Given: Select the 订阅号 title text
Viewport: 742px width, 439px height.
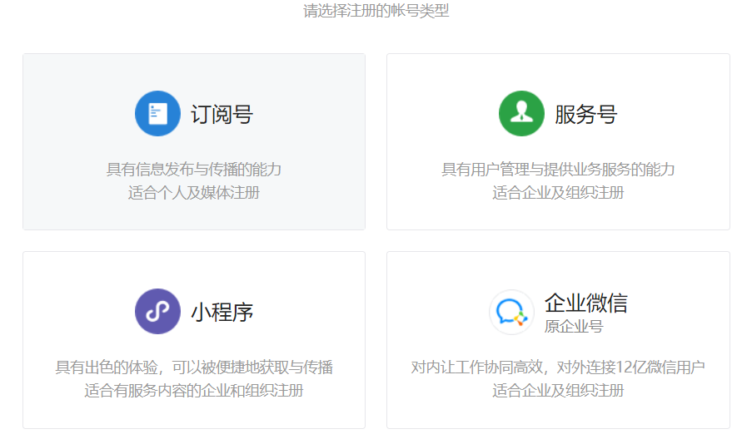Looking at the screenshot, I should 222,114.
